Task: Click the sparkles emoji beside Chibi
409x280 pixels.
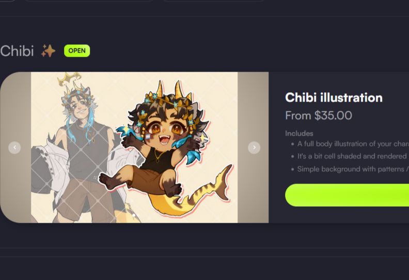Action: point(48,51)
